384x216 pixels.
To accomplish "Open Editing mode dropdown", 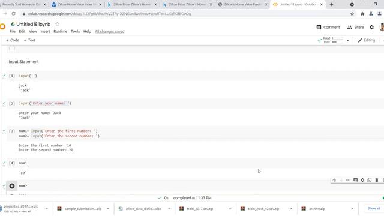I will coord(367,40).
